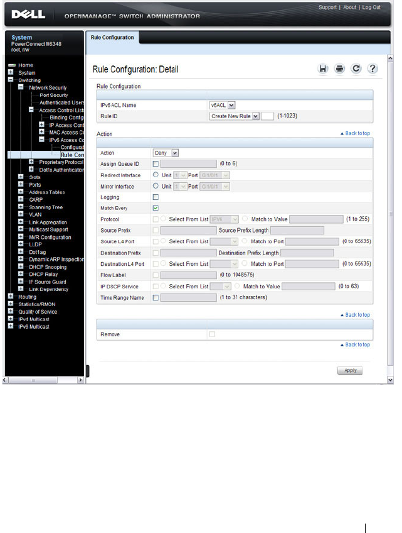402x533 pixels.
Task: Click Back to top beside Action
Action: pos(355,134)
